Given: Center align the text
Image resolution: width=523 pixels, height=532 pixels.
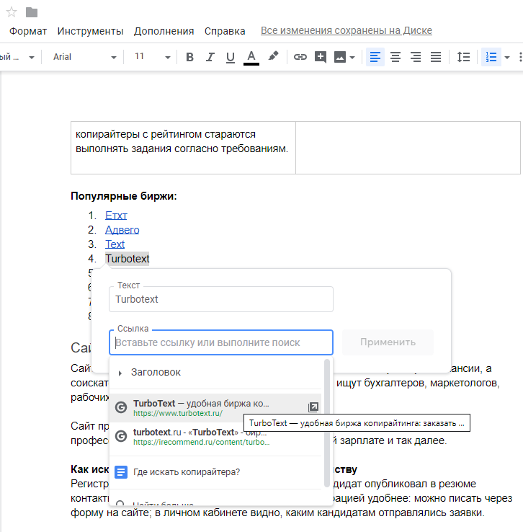Looking at the screenshot, I should click(395, 57).
